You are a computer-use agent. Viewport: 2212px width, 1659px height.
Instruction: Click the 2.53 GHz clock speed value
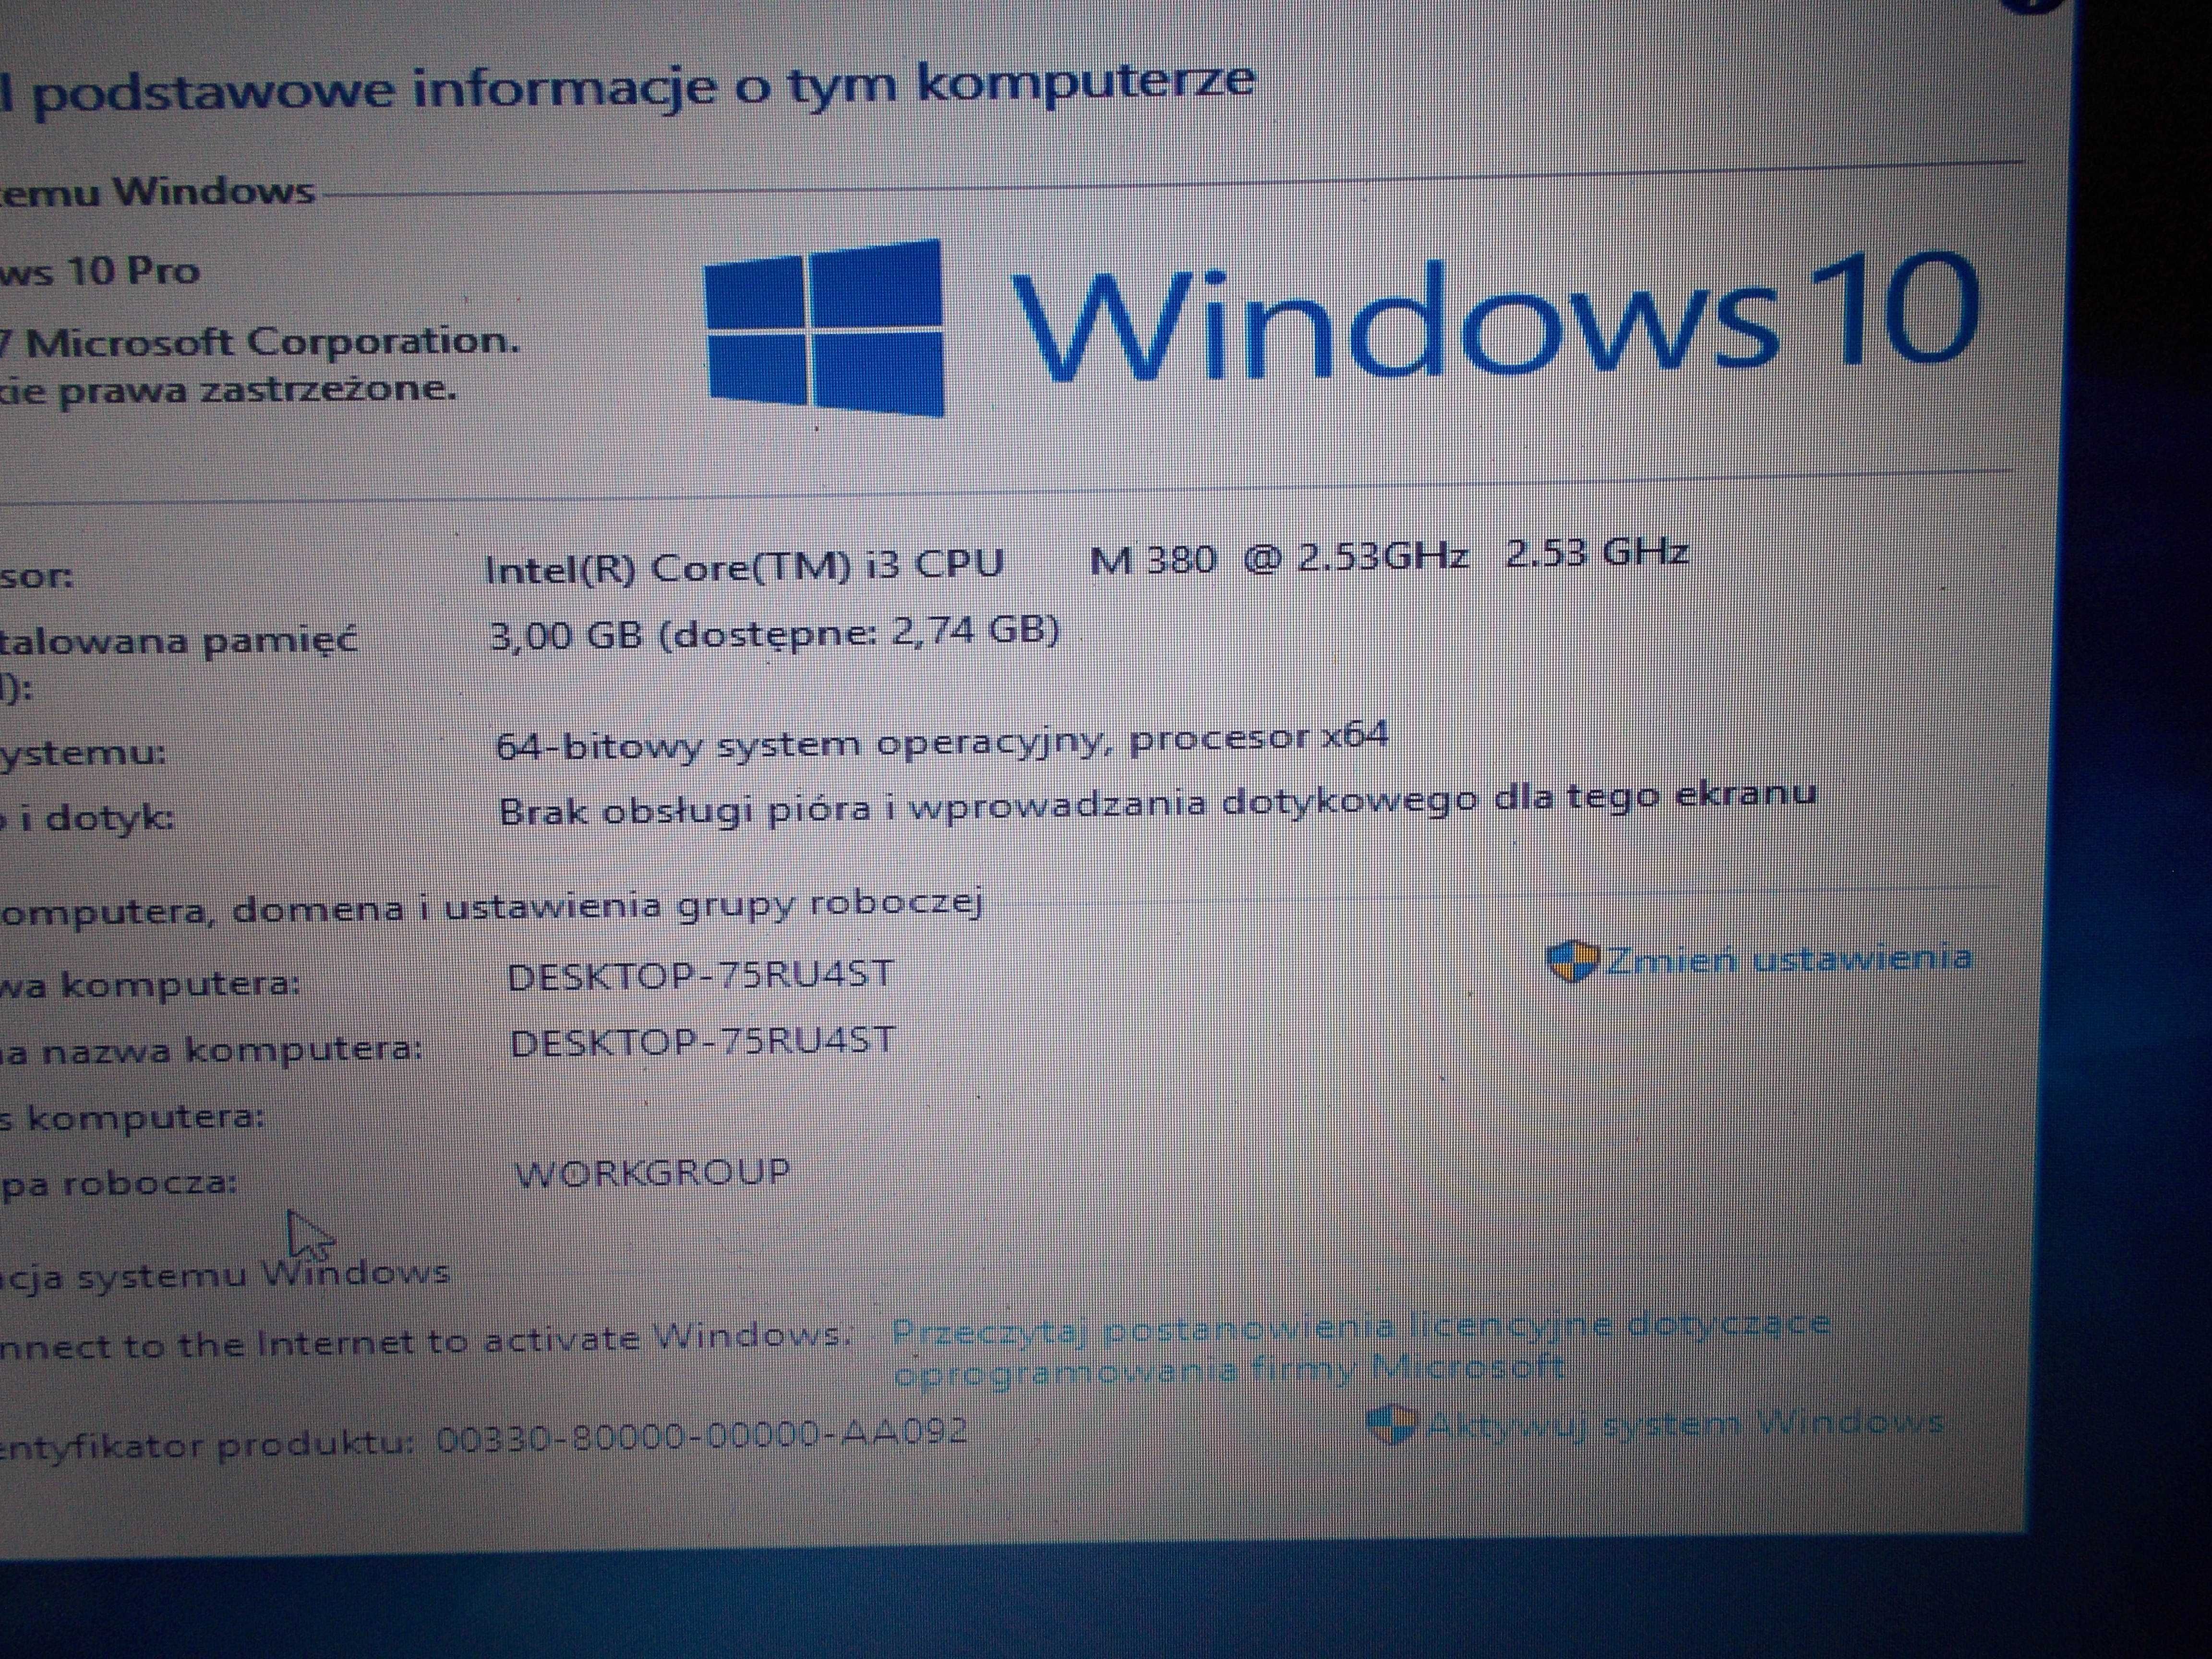[x=1597, y=551]
